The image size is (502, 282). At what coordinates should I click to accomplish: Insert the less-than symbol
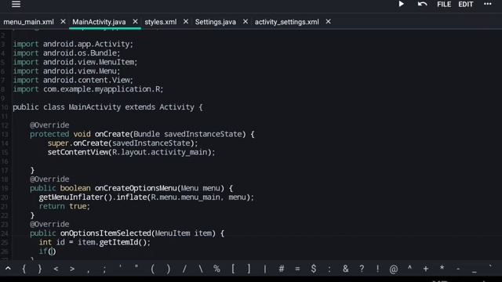[x=56, y=269]
